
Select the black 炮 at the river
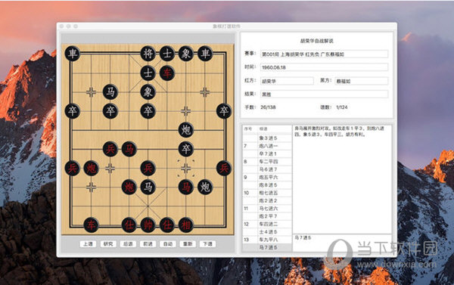(x=186, y=130)
